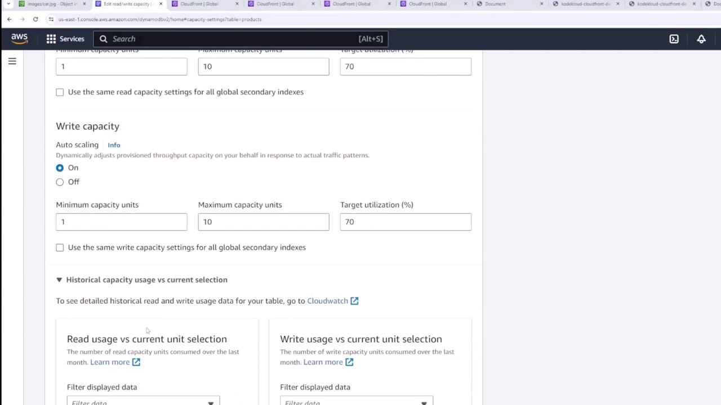Open the notifications bell icon
This screenshot has height=405, width=721.
point(701,39)
